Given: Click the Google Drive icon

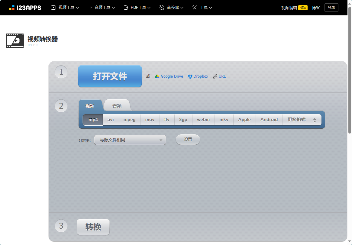Looking at the screenshot, I should [x=157, y=76].
